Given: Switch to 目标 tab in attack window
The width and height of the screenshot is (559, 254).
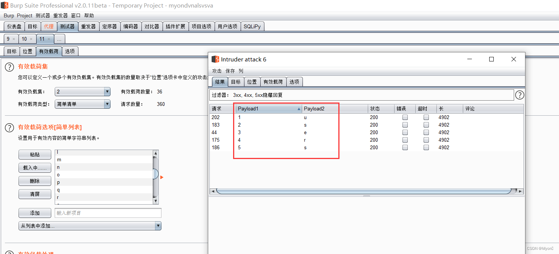Looking at the screenshot, I should pyautogui.click(x=236, y=82).
